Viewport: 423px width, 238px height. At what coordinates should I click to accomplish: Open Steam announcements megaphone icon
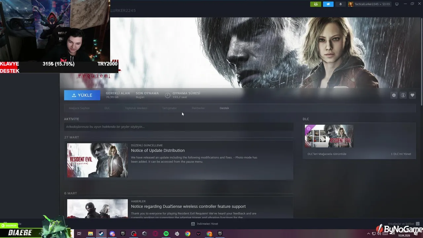(328, 4)
